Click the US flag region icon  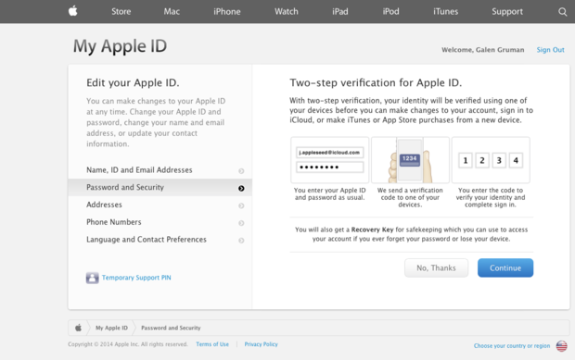[x=561, y=346]
